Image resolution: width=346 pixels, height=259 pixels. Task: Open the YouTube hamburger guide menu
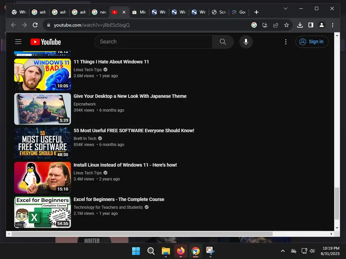click(18, 41)
